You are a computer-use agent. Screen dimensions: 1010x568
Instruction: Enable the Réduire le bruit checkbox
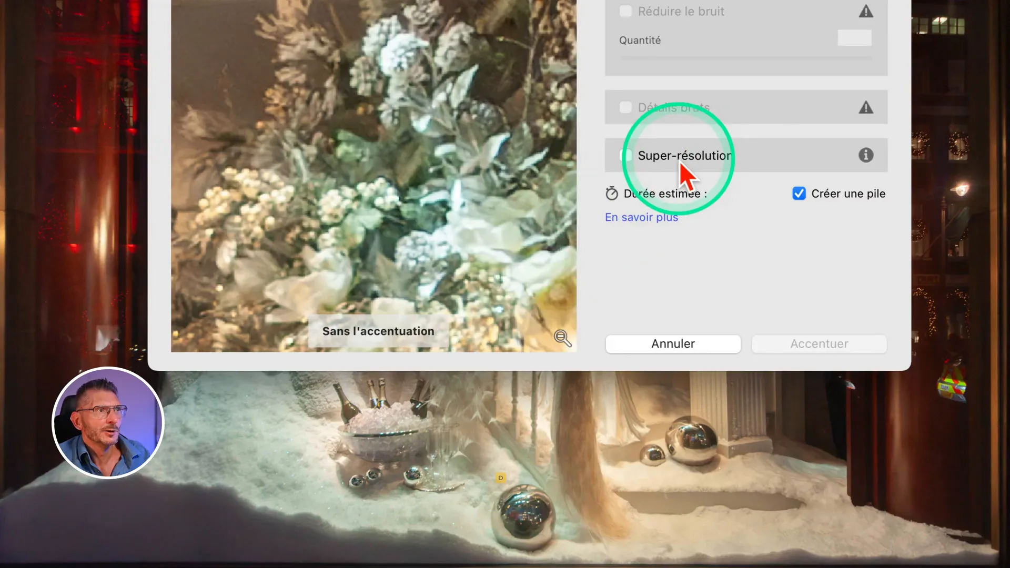pyautogui.click(x=625, y=12)
